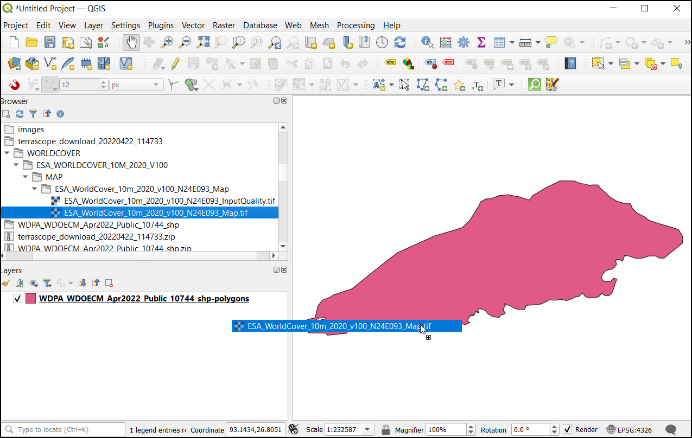Image resolution: width=692 pixels, height=438 pixels.
Task: Click the pink layer symbol swatch
Action: coord(30,299)
